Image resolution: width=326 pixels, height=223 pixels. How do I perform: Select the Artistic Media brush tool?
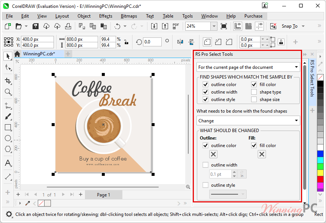click(x=8, y=117)
